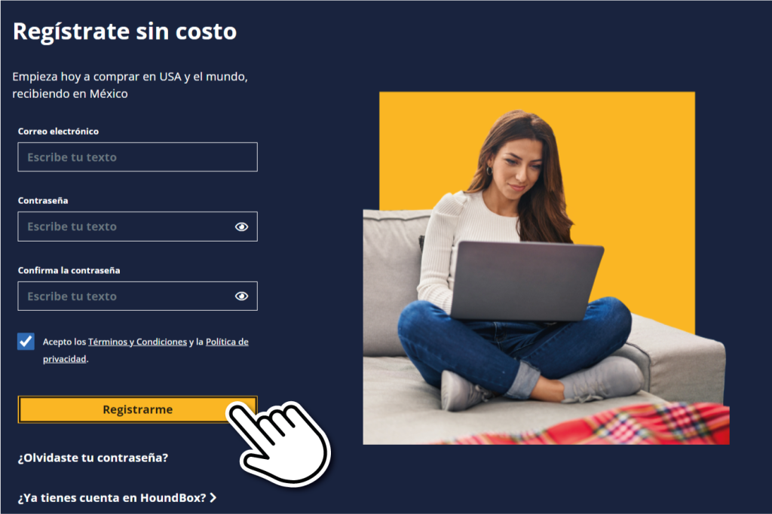Focus the Contraseña text field

coord(137,227)
